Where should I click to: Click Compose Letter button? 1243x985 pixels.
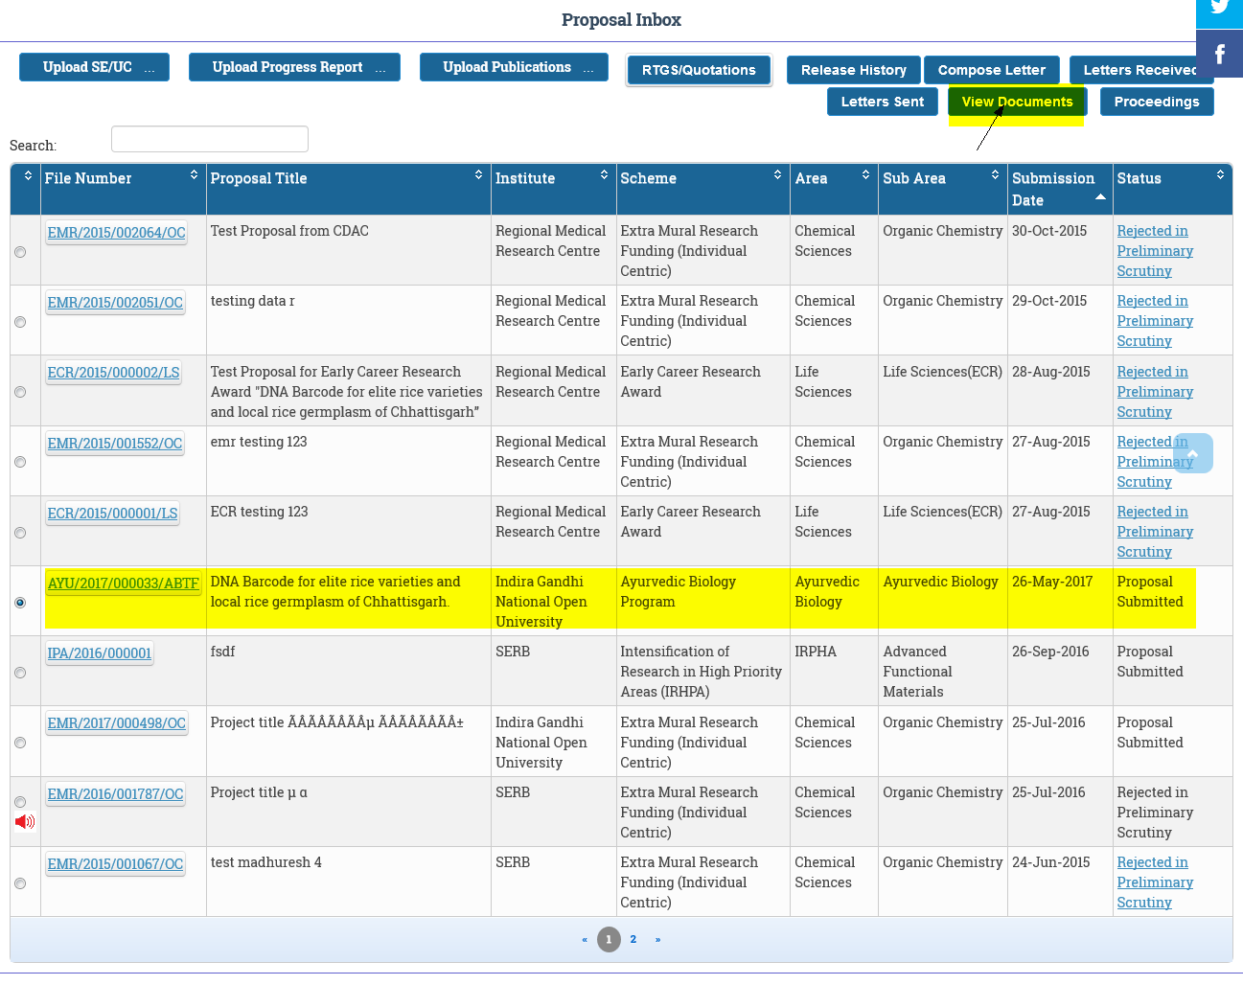(992, 70)
